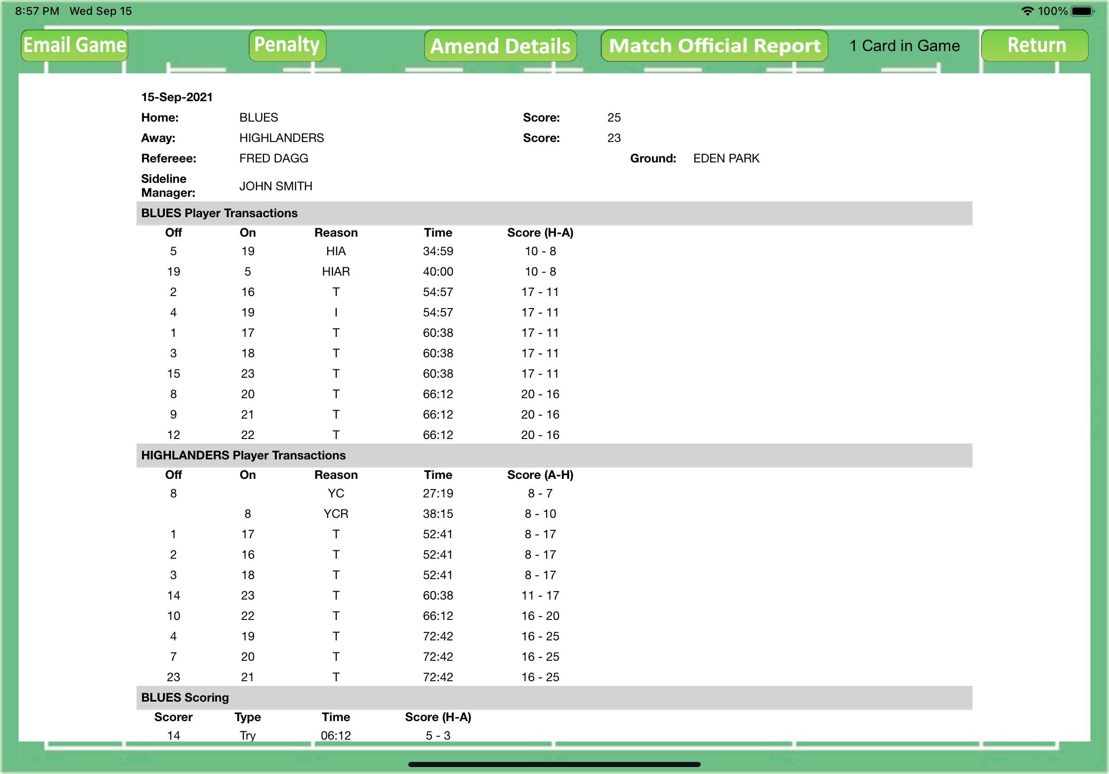Open the Match Official Report
Screen dimensions: 1109x774
pos(714,46)
